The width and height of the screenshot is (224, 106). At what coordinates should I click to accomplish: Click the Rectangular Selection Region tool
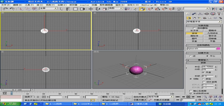click(x=75, y=9)
